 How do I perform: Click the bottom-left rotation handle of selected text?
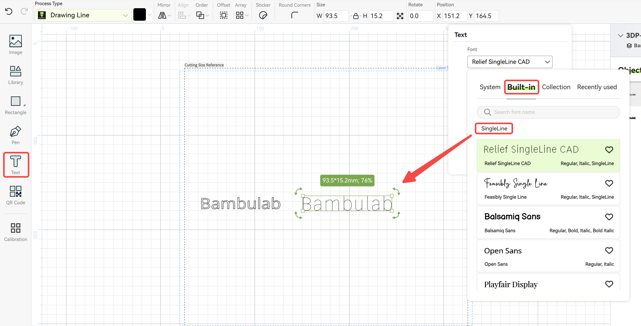pos(298,215)
